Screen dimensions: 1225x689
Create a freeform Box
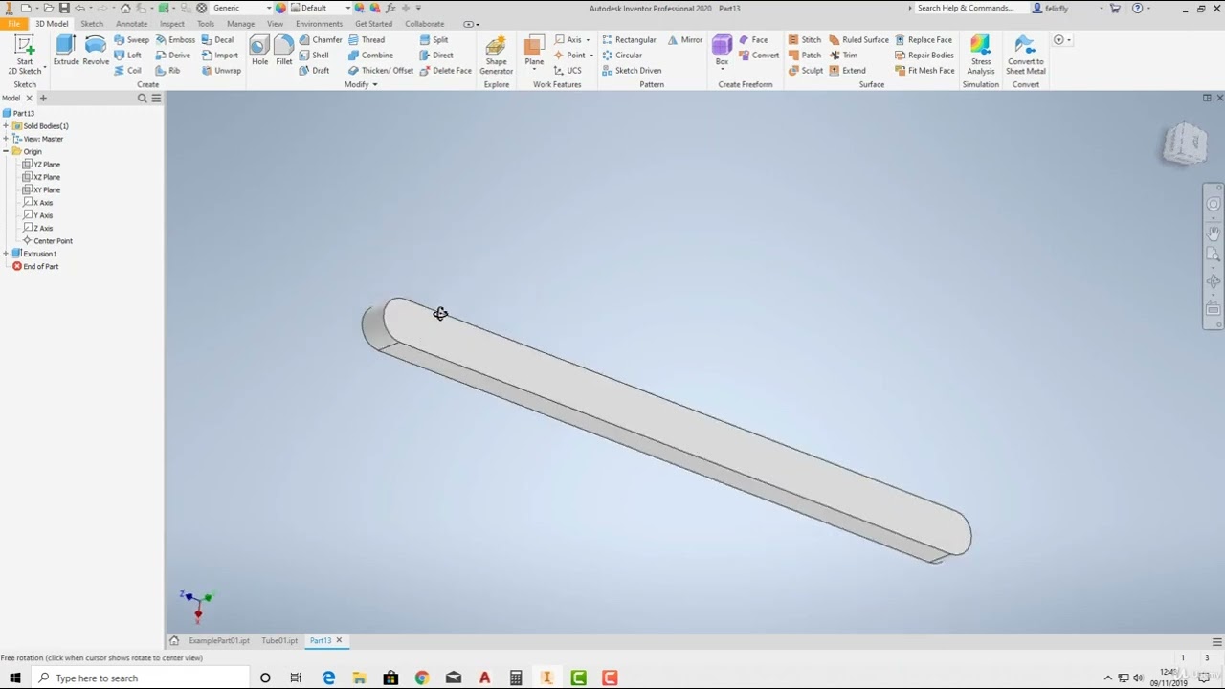(722, 51)
